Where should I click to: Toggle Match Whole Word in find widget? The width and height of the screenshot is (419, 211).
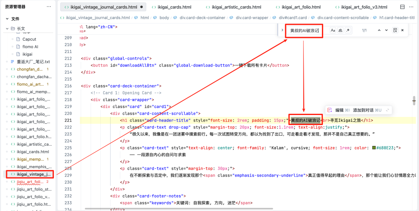[340, 31]
